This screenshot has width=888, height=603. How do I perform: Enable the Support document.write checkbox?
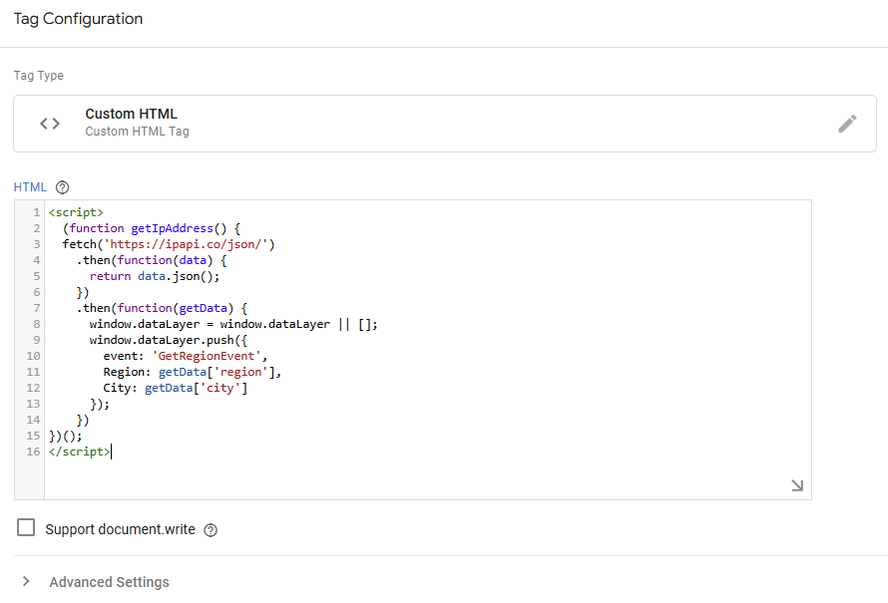(24, 528)
